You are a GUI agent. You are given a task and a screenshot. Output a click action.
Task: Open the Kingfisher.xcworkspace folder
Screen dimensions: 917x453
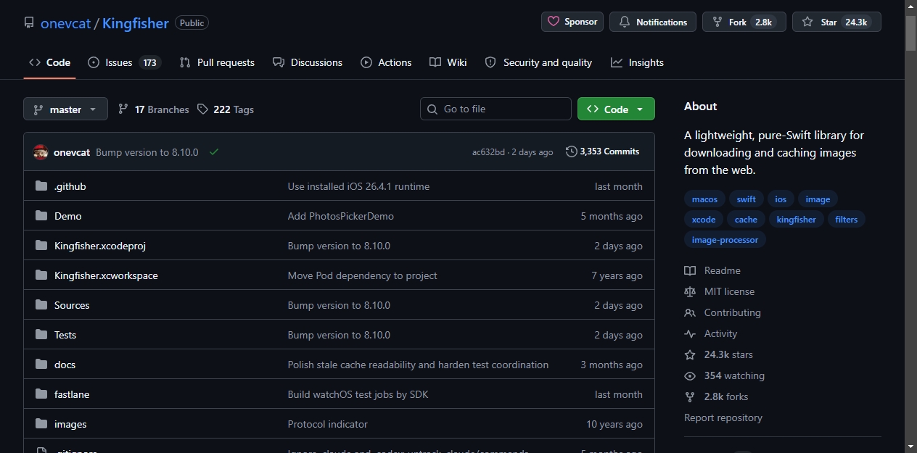pos(106,275)
